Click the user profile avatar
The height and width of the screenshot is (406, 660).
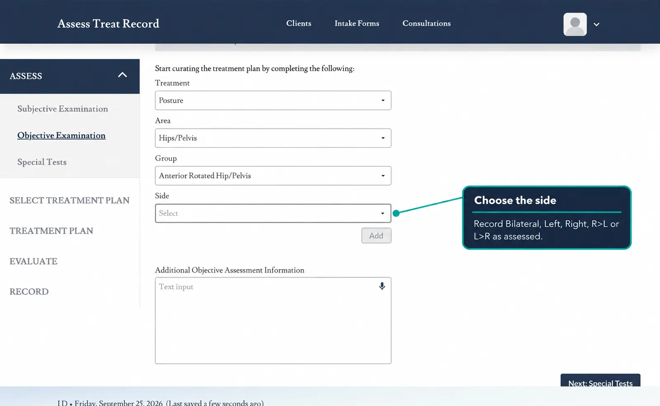575,24
